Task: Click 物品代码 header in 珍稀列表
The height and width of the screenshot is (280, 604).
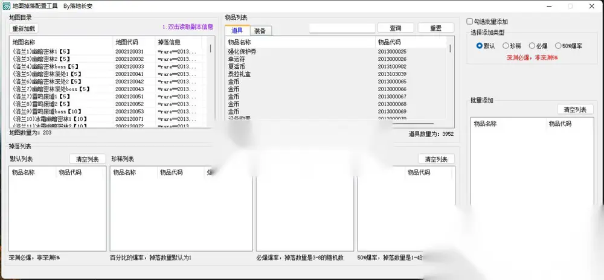Action: (180, 173)
